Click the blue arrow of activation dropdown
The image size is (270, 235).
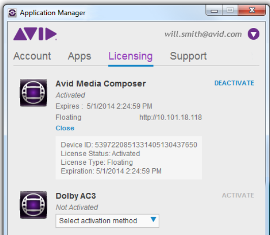click(x=153, y=219)
